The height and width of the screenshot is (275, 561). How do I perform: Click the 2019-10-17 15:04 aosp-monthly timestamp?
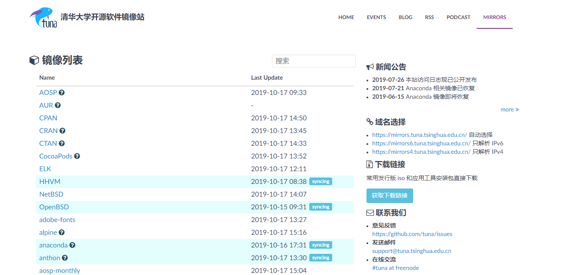pyautogui.click(x=279, y=270)
